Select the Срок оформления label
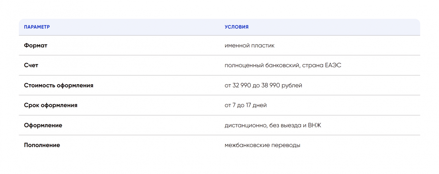 click(x=50, y=105)
